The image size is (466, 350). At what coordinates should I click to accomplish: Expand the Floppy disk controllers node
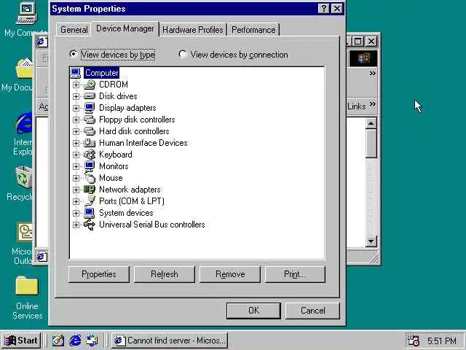pos(76,120)
